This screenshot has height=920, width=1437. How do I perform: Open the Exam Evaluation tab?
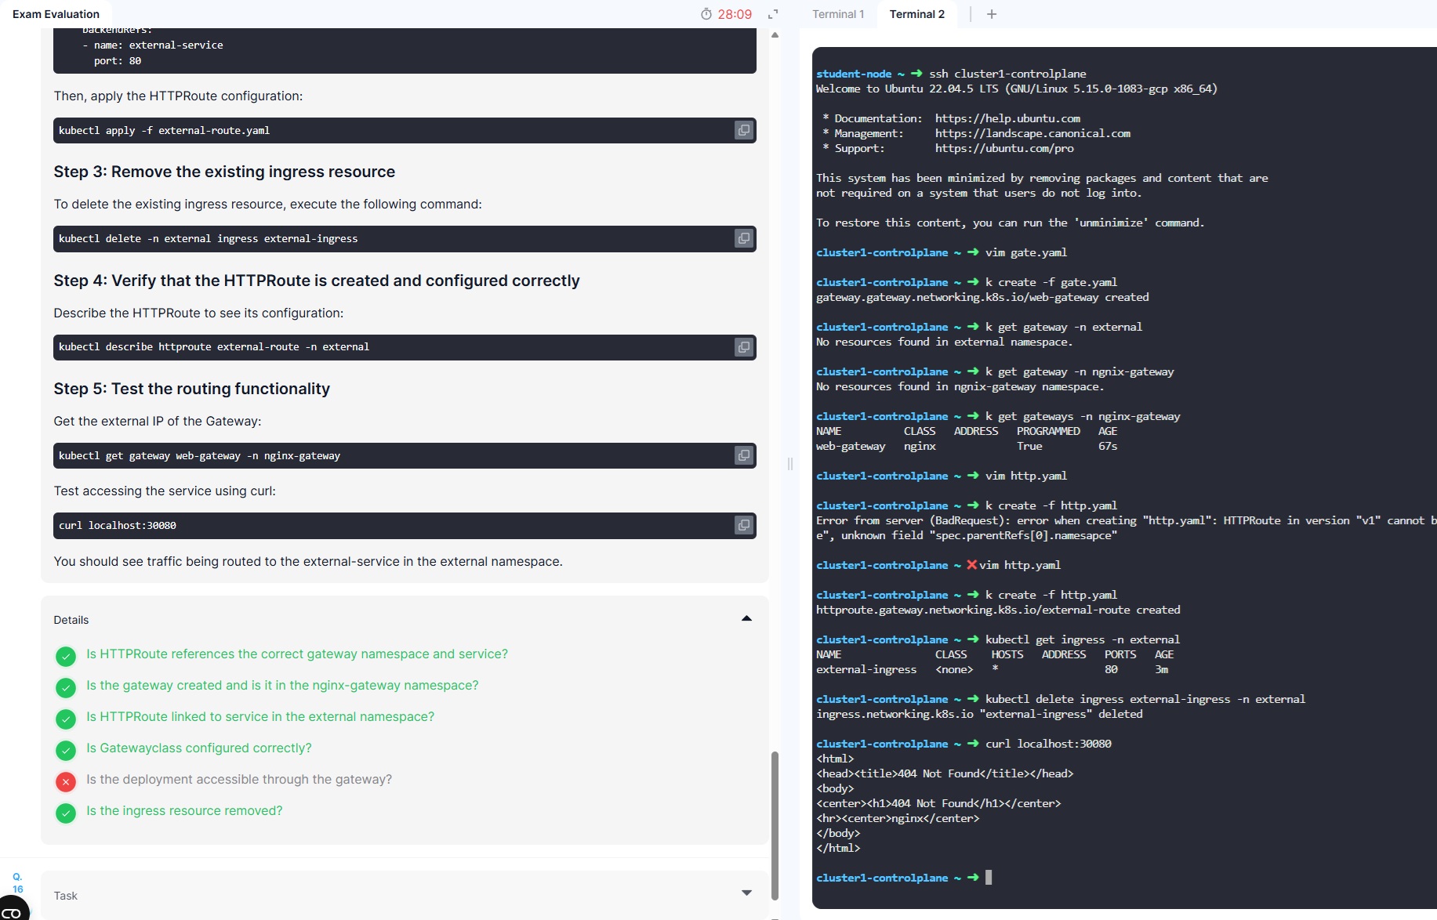pyautogui.click(x=56, y=14)
